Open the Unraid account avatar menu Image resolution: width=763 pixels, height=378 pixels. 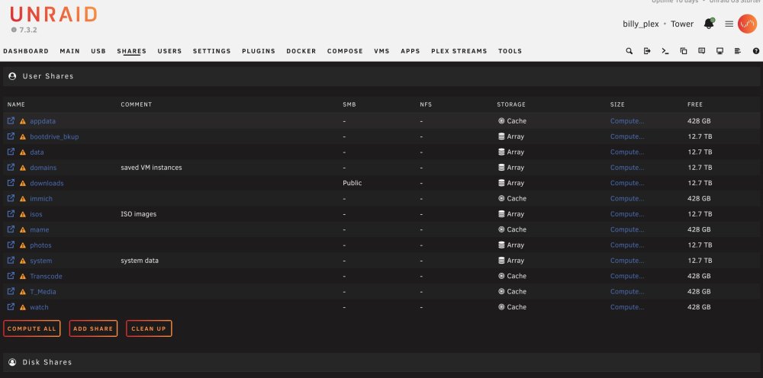point(748,24)
